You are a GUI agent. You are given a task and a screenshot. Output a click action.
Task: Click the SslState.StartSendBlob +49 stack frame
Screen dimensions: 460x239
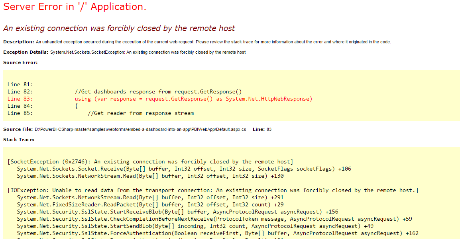(x=195, y=226)
